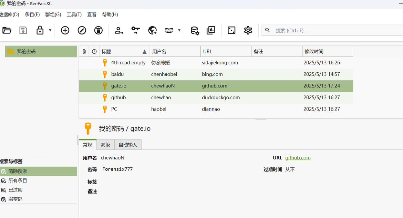Image resolution: width=403 pixels, height=218 pixels.
Task: Select the 4th road empty entry
Action: click(216, 62)
